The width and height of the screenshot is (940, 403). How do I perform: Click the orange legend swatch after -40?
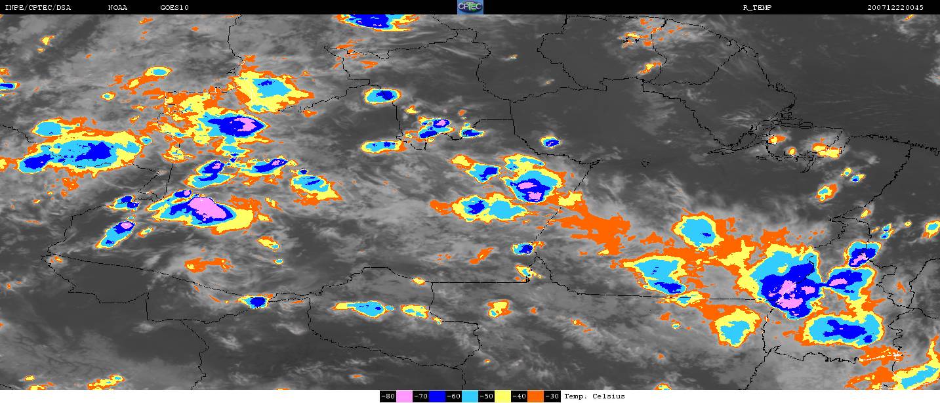click(536, 396)
